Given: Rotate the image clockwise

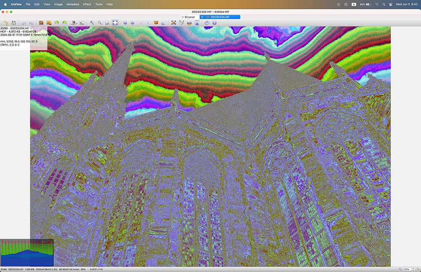Looking at the screenshot, I should (64, 23).
